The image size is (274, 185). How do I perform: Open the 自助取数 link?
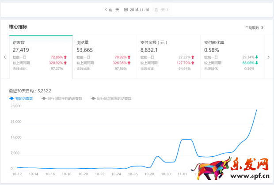tap(252, 28)
